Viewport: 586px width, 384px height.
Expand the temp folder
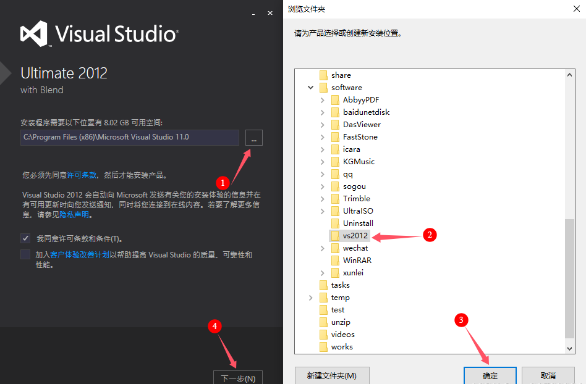click(x=310, y=297)
